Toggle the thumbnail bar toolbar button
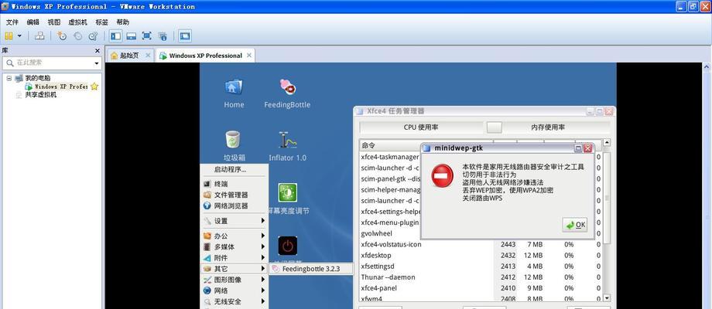 click(x=132, y=36)
